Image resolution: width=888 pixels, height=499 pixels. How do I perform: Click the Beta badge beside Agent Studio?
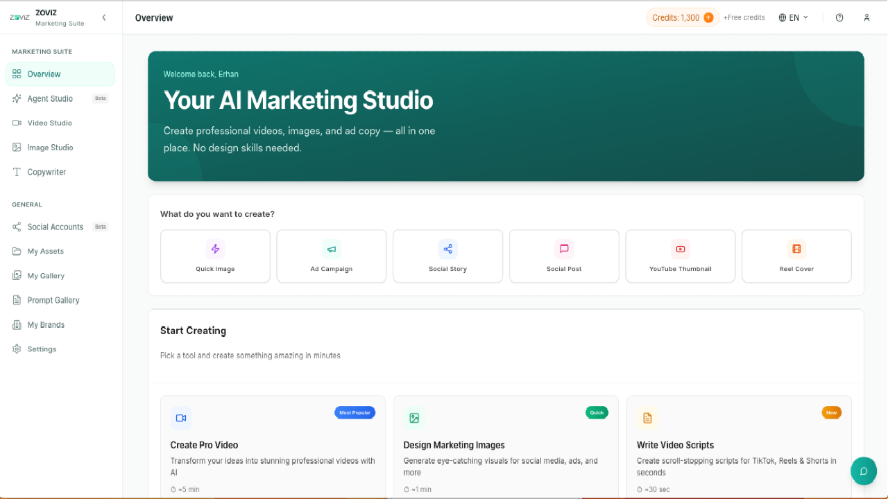coord(101,98)
